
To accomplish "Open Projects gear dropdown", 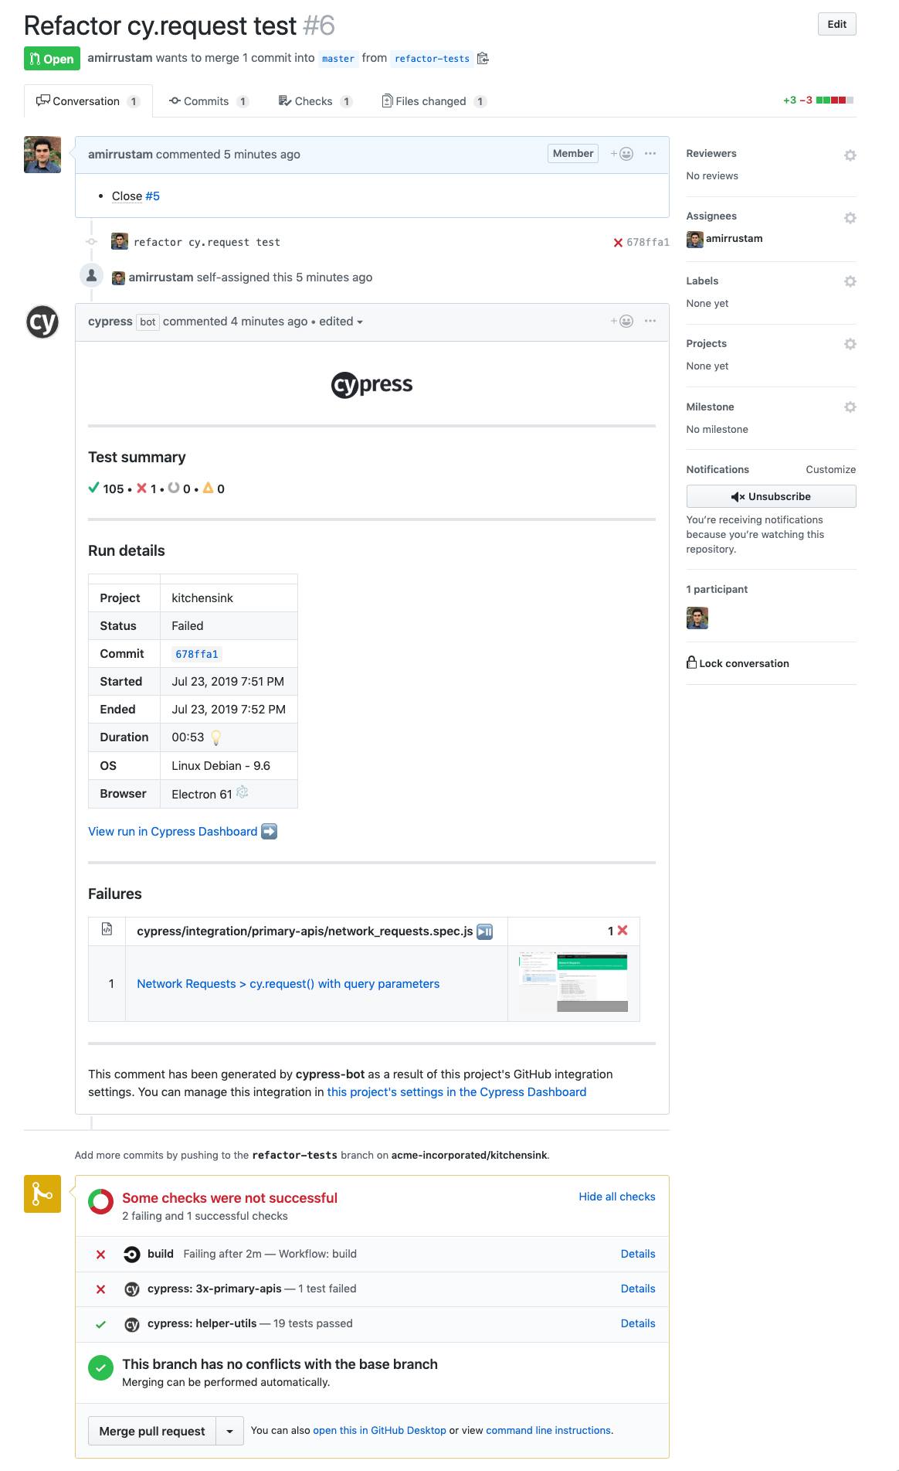I will (850, 344).
